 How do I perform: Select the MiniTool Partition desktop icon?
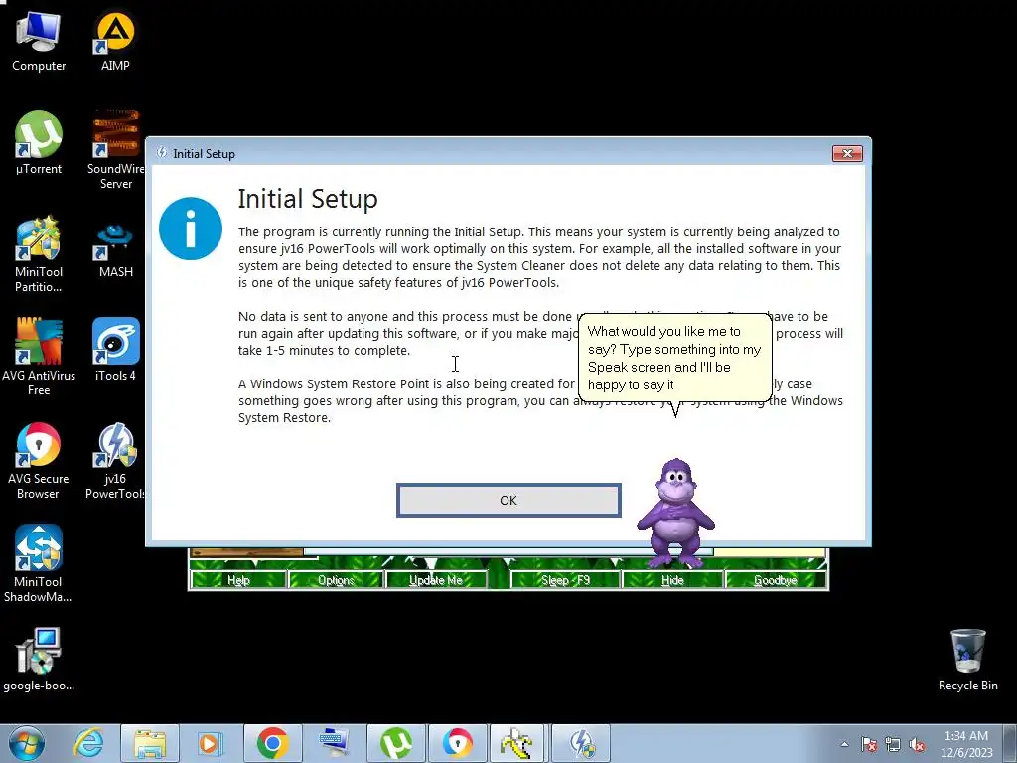(39, 254)
